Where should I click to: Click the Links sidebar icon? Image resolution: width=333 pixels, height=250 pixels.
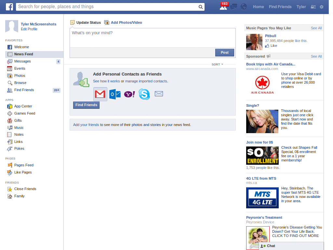coord(9,142)
